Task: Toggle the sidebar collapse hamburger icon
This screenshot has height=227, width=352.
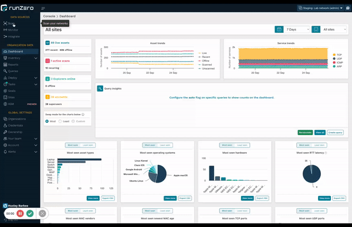Action: pos(43,8)
